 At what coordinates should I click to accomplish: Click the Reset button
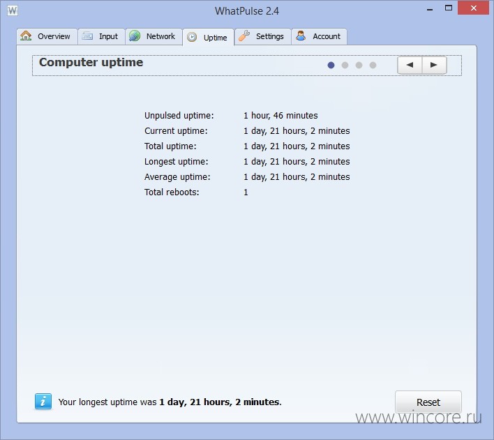(428, 402)
